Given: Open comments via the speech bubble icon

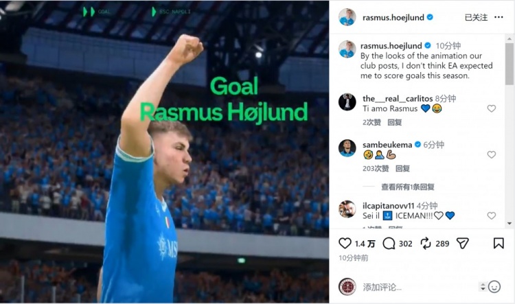Looking at the screenshot, I should 389,243.
